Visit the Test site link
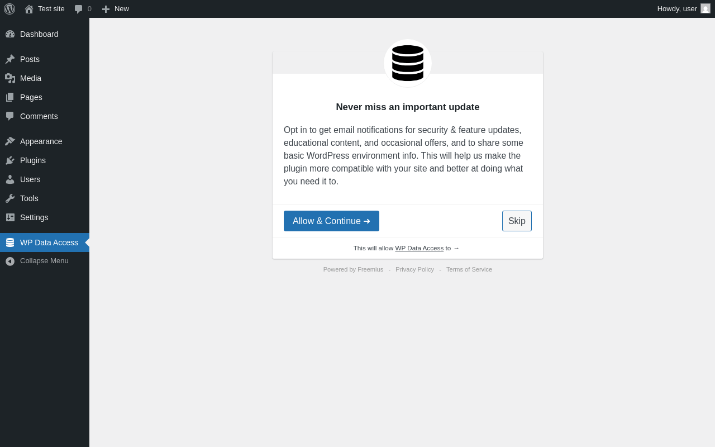Screen dimensions: 715x447 pos(51,9)
